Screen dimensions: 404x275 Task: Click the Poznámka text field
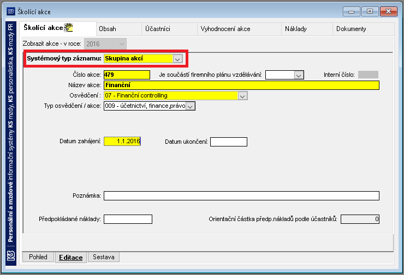click(241, 196)
